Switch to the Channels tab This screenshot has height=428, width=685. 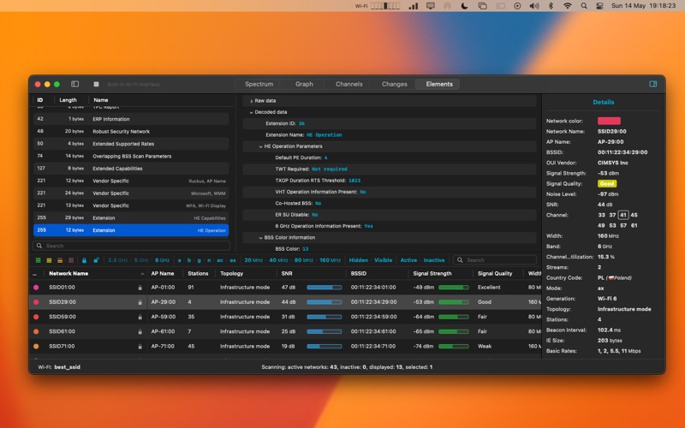tap(348, 84)
